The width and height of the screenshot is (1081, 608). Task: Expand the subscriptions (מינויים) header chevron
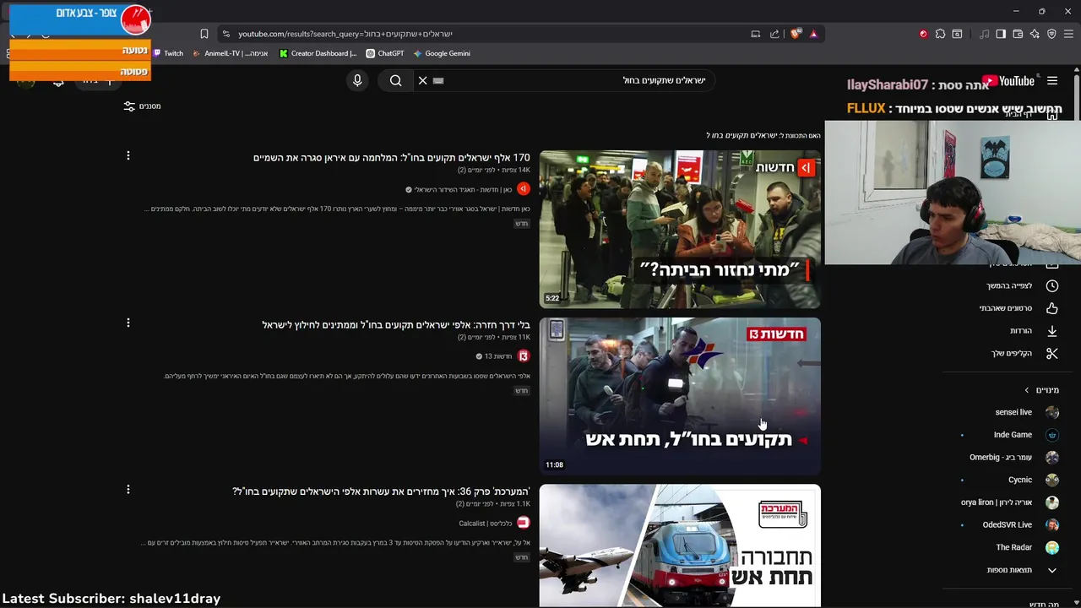pyautogui.click(x=1027, y=390)
